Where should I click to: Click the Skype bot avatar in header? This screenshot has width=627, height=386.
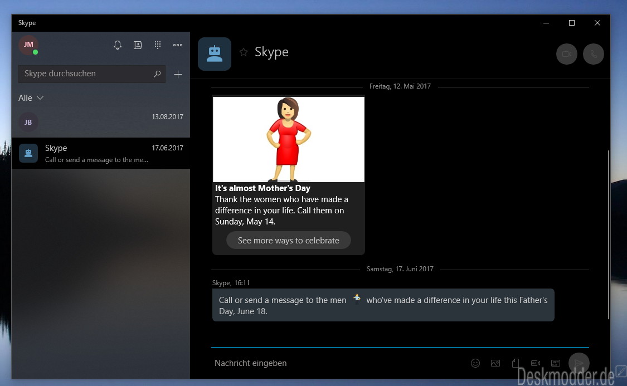215,54
